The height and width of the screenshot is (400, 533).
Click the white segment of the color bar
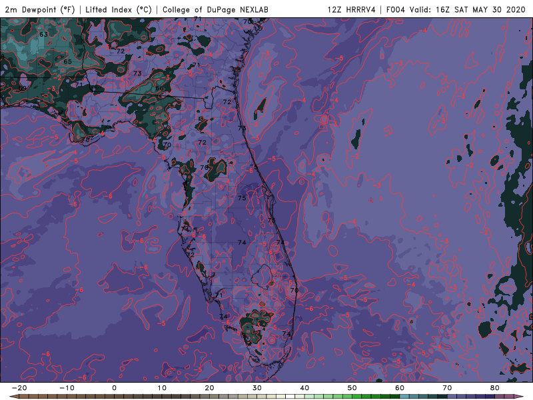click(290, 397)
